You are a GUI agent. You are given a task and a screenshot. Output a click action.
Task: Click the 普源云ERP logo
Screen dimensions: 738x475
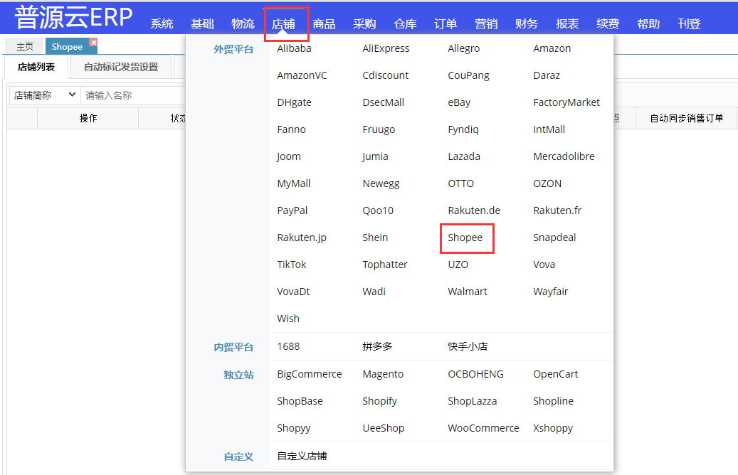pyautogui.click(x=73, y=18)
